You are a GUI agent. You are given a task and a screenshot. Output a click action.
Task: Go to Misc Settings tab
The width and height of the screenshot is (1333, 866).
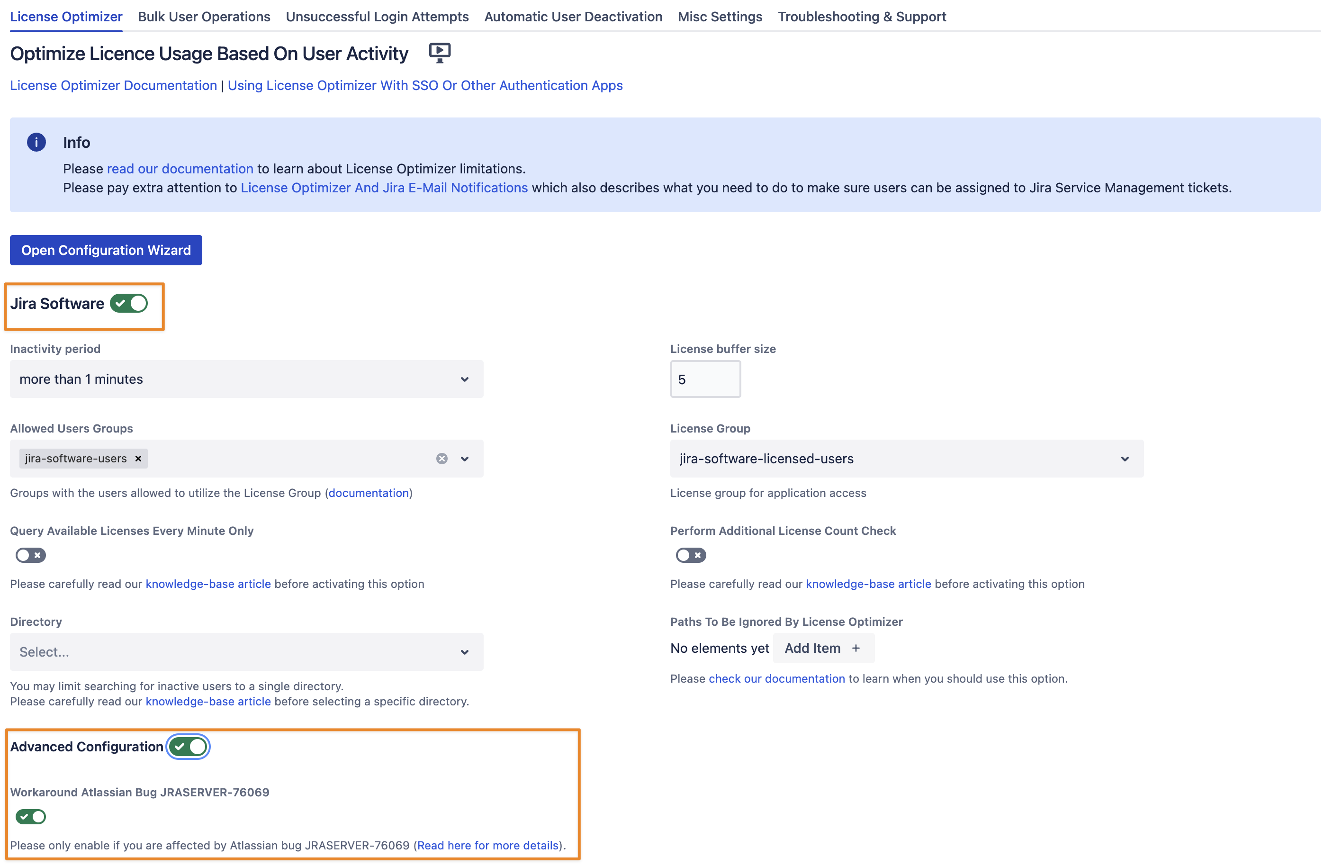(x=721, y=17)
